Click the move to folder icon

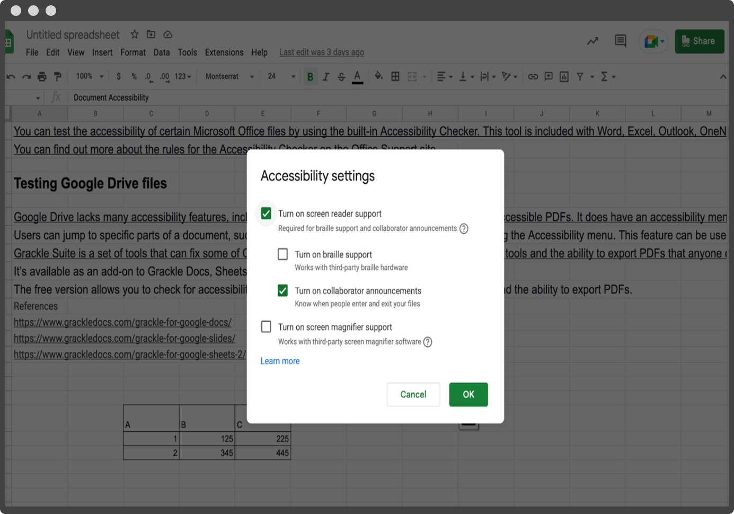pos(151,34)
